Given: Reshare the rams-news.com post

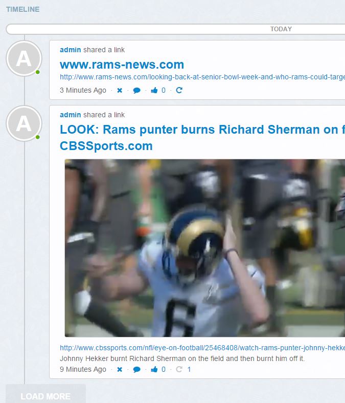Looking at the screenshot, I should (179, 91).
